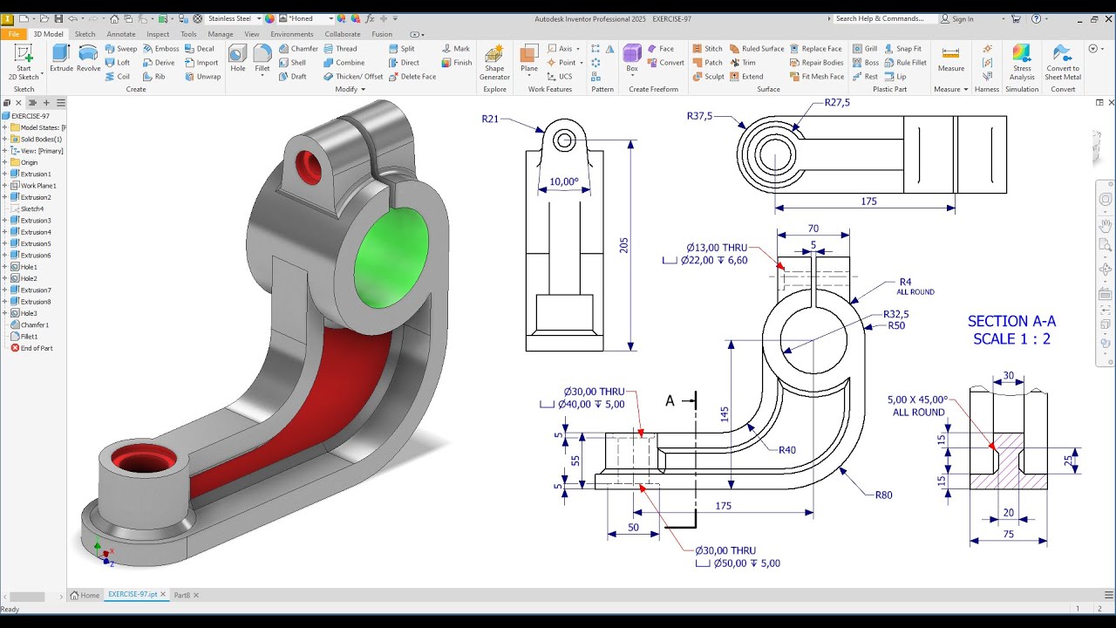Choose the Loft feature tool
This screenshot has width=1116, height=628.
[x=118, y=63]
